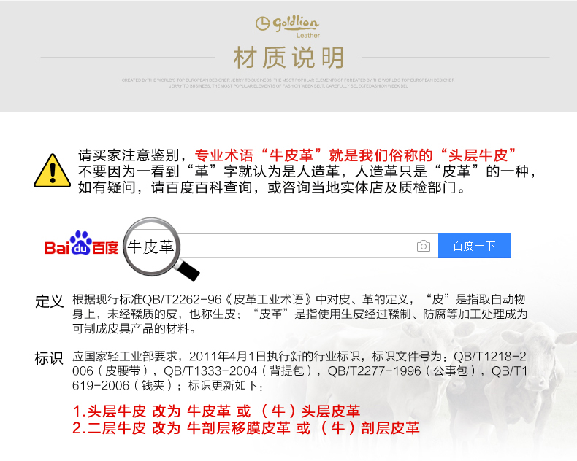The image size is (577, 461).
Task: Click the Baidu 百度 red wordmark
Action: click(106, 248)
